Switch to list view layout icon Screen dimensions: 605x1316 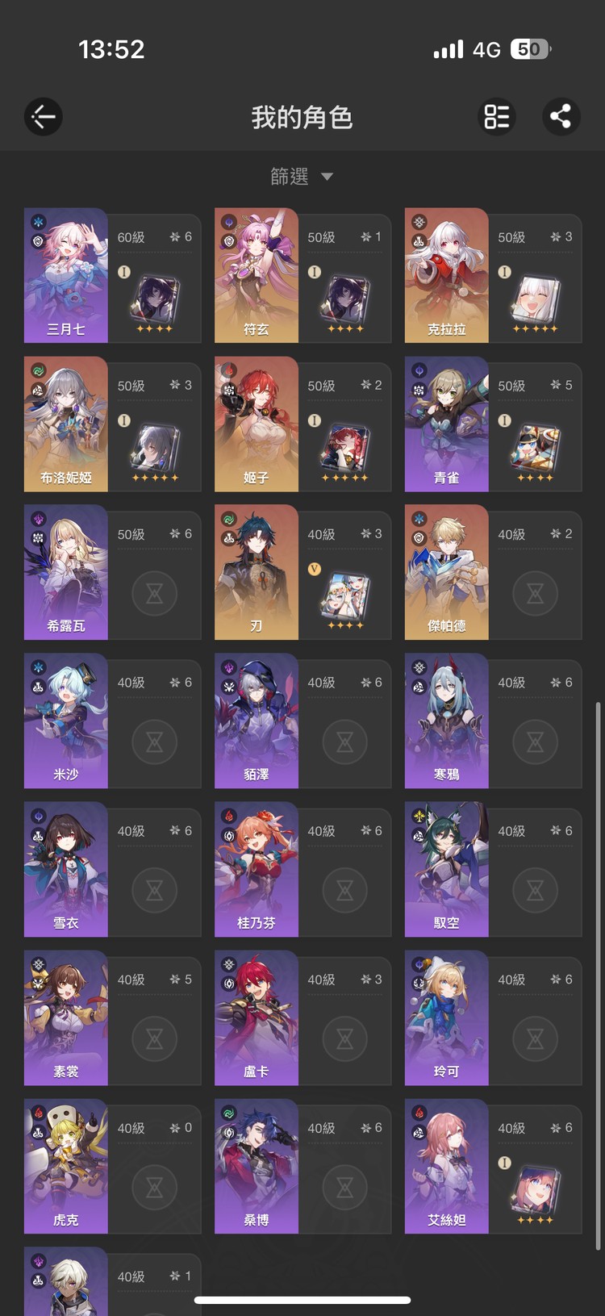497,117
